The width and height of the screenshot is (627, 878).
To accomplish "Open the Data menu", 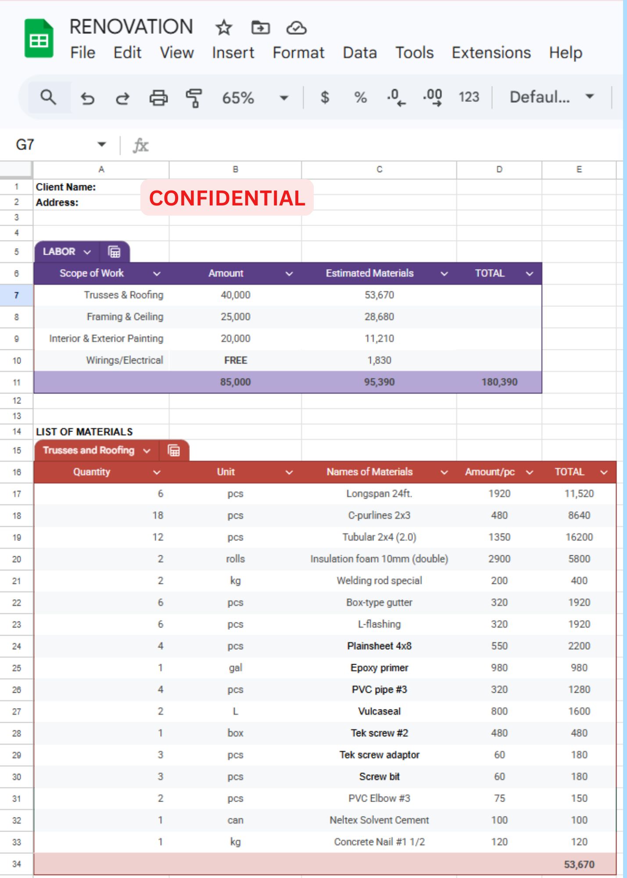I will (x=360, y=53).
